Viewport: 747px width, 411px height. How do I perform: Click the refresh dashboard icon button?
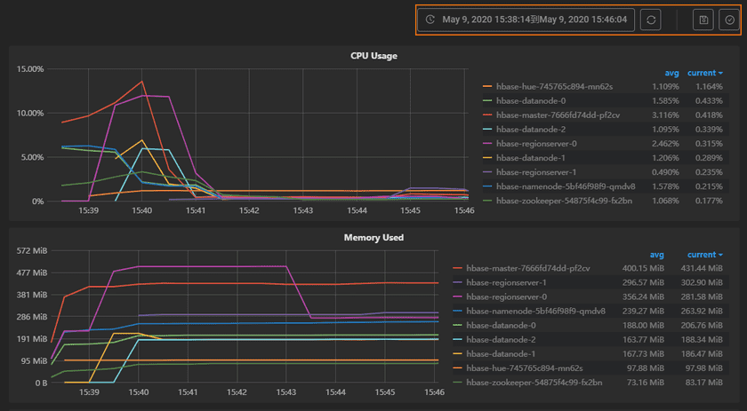[x=650, y=20]
